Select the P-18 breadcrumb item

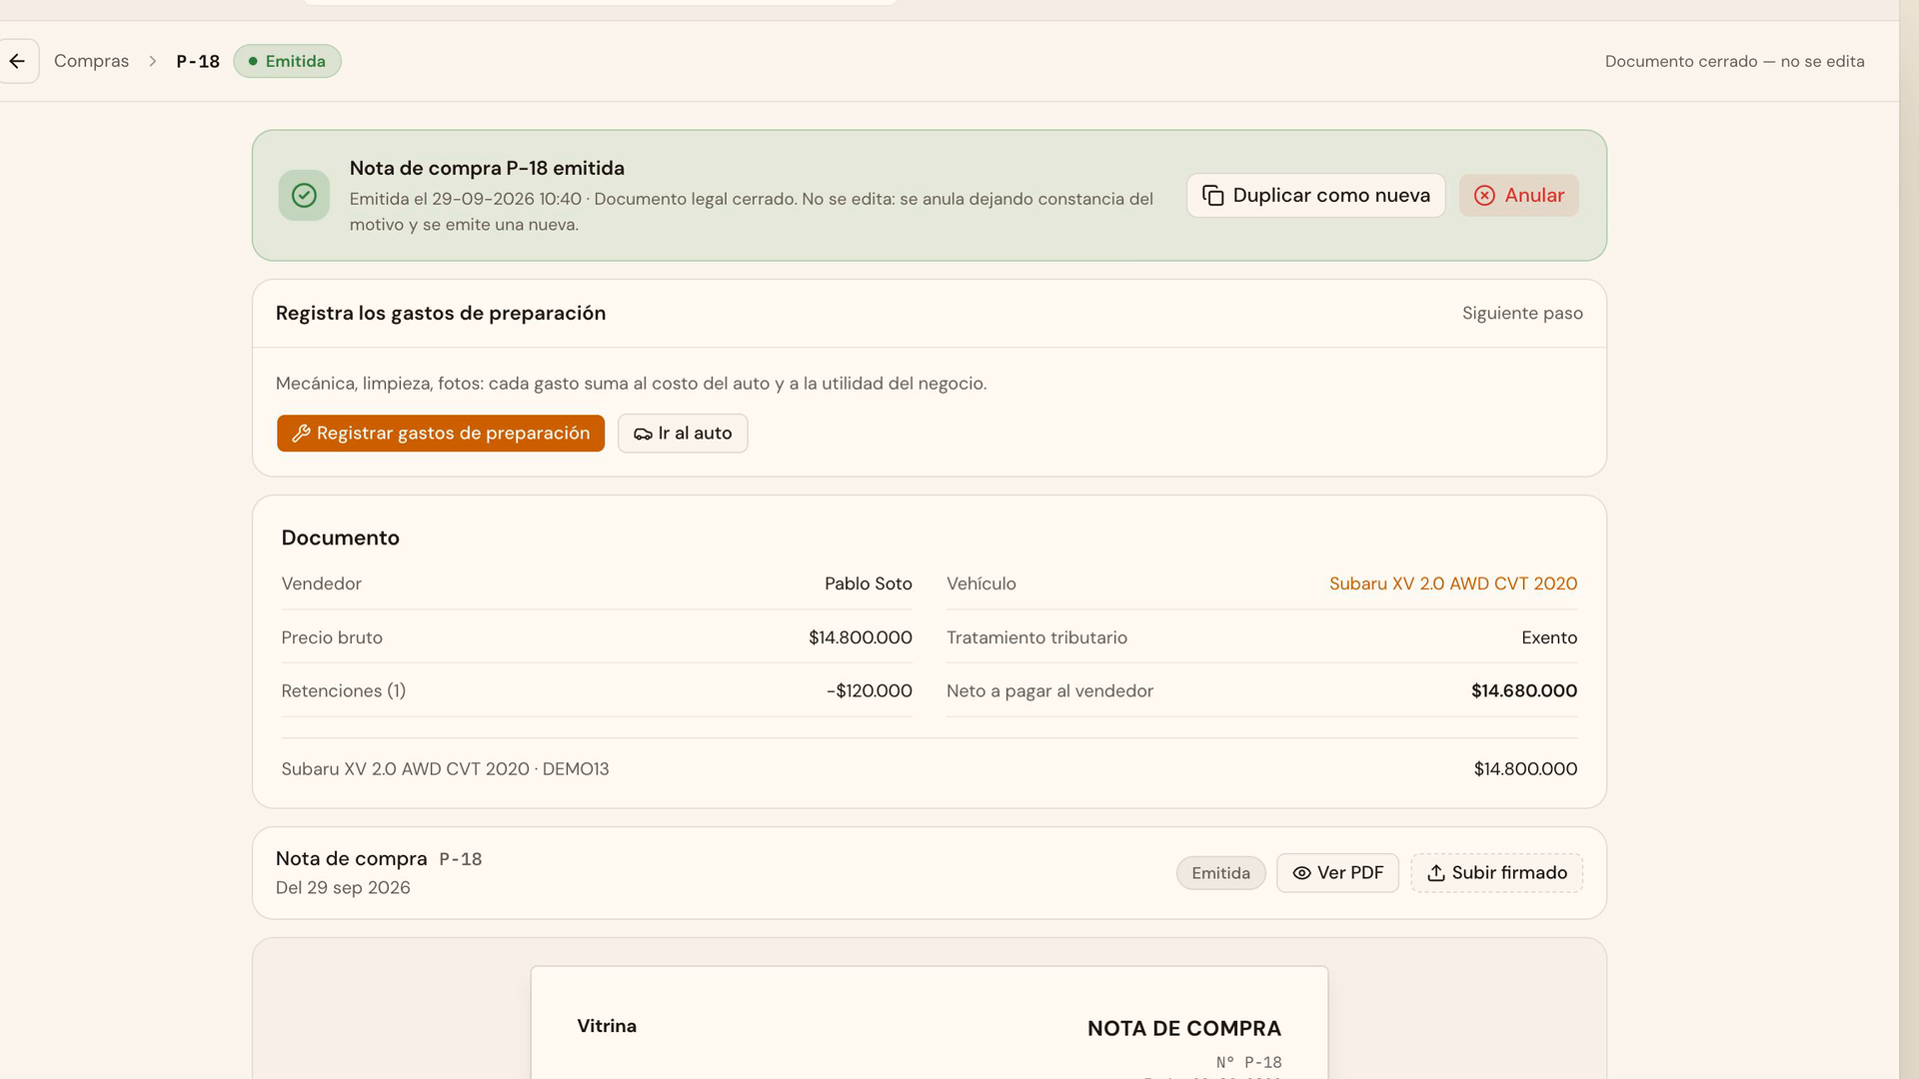[198, 61]
